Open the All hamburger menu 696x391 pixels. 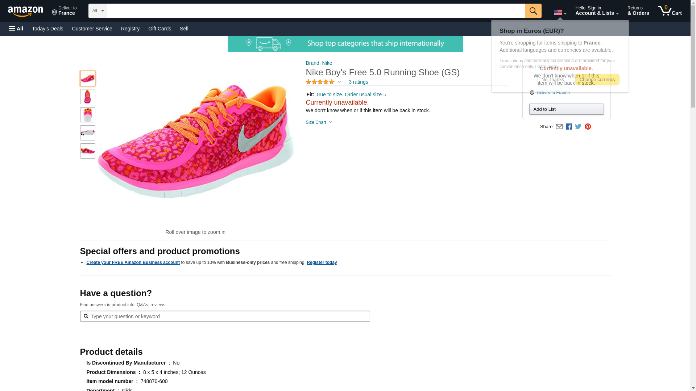[x=16, y=29]
